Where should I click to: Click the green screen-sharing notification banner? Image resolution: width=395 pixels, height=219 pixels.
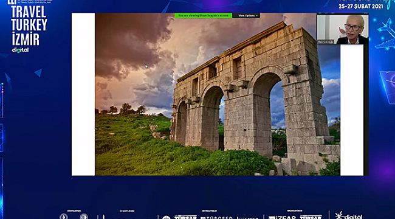(x=204, y=15)
